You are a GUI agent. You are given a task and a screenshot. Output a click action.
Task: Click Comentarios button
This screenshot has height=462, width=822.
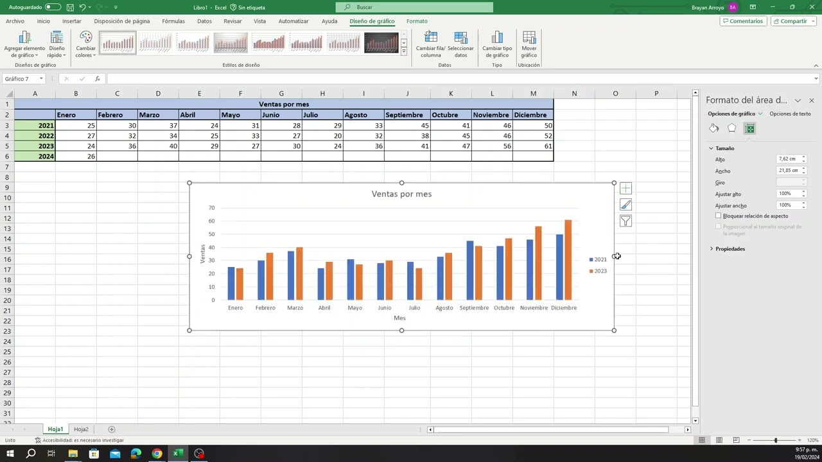[743, 21]
